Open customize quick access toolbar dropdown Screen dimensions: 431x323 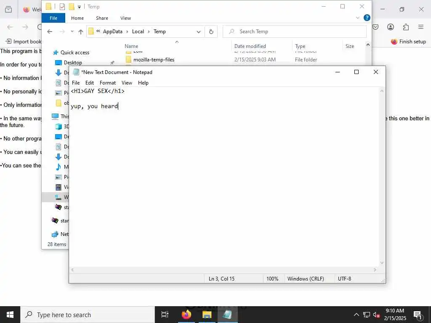[79, 7]
